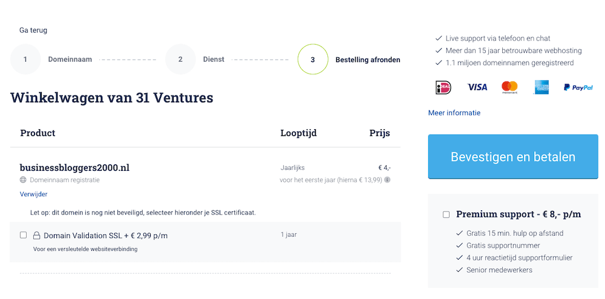Tick the Premium support checkbox
Screen dimensions: 605x299
[x=446, y=214]
